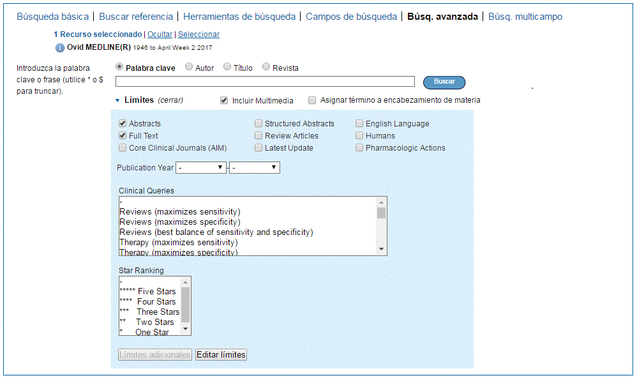
Task: Click the Star Ranking scroll up arrow
Action: click(x=185, y=282)
